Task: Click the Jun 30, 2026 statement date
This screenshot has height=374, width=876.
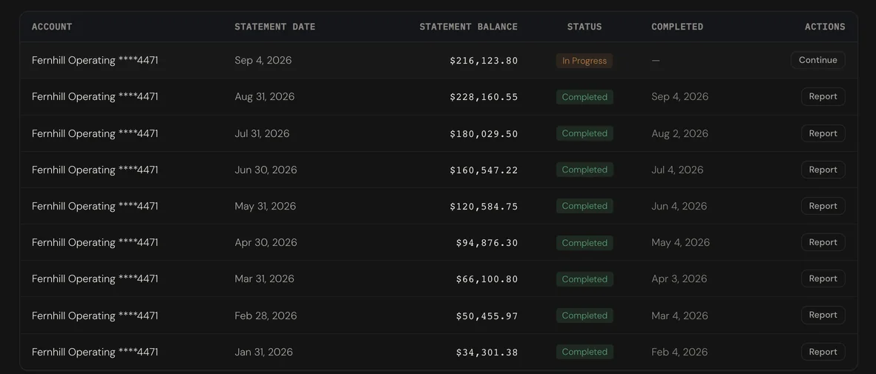Action: pyautogui.click(x=266, y=170)
